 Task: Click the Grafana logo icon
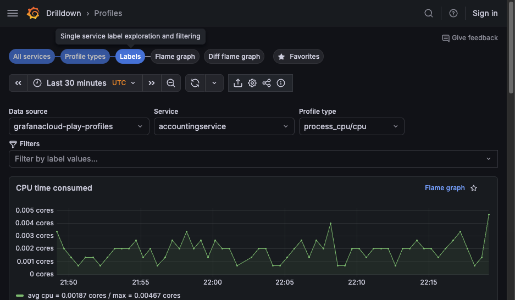[x=33, y=13]
